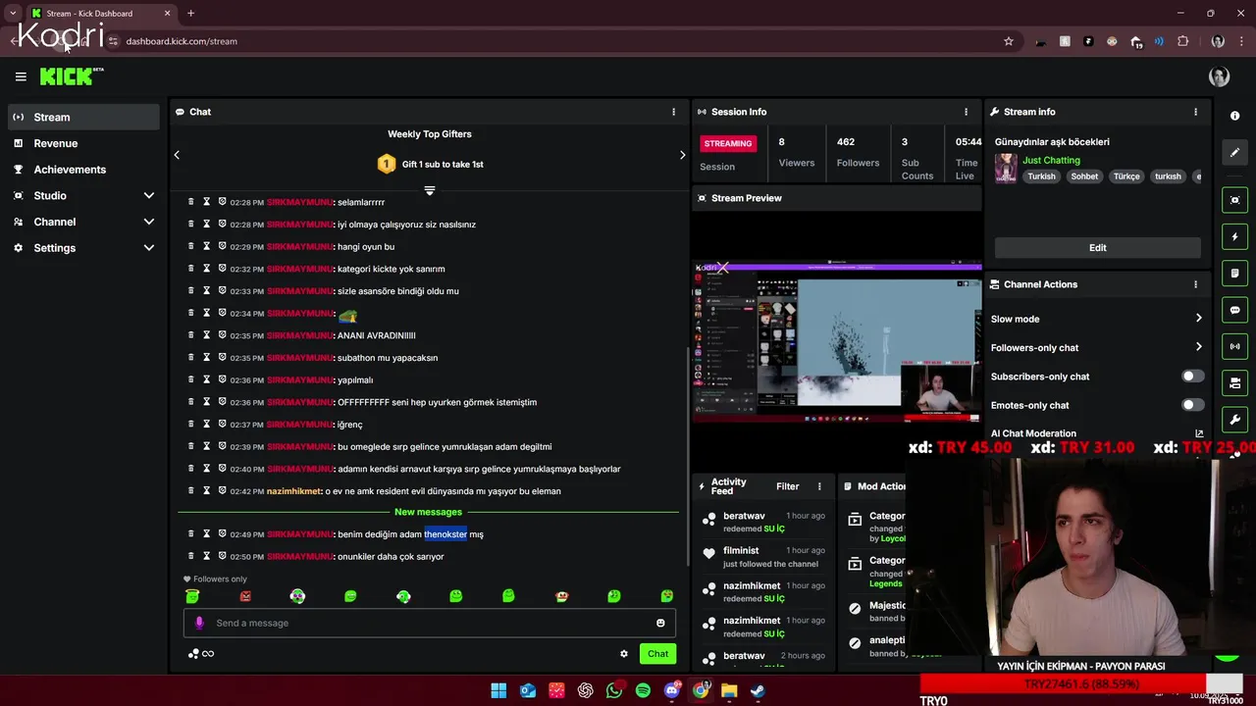Image resolution: width=1256 pixels, height=706 pixels.
Task: Toggle the session info broadcast widget icon
Action: tap(1234, 346)
